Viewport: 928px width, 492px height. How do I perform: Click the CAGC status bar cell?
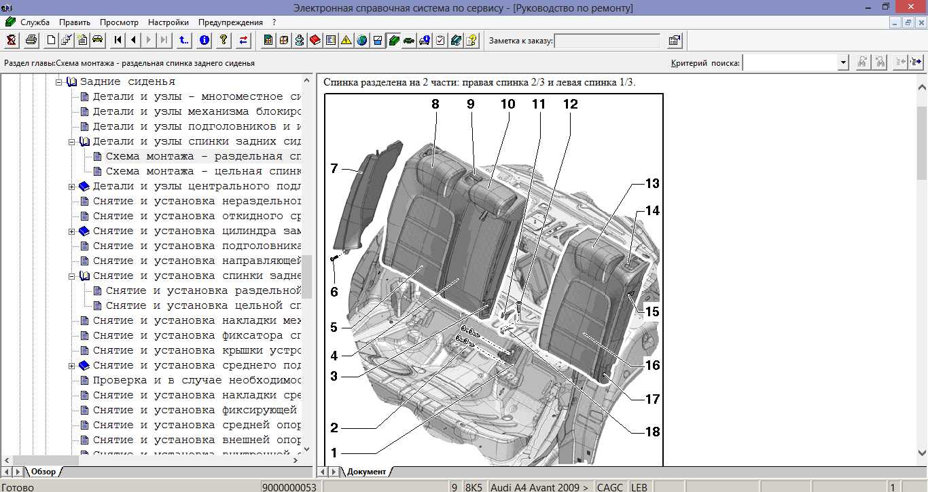610,487
